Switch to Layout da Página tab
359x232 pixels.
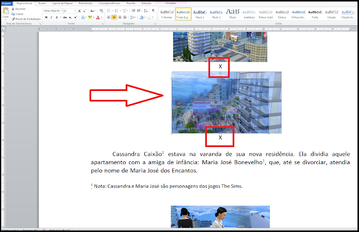(x=62, y=3)
